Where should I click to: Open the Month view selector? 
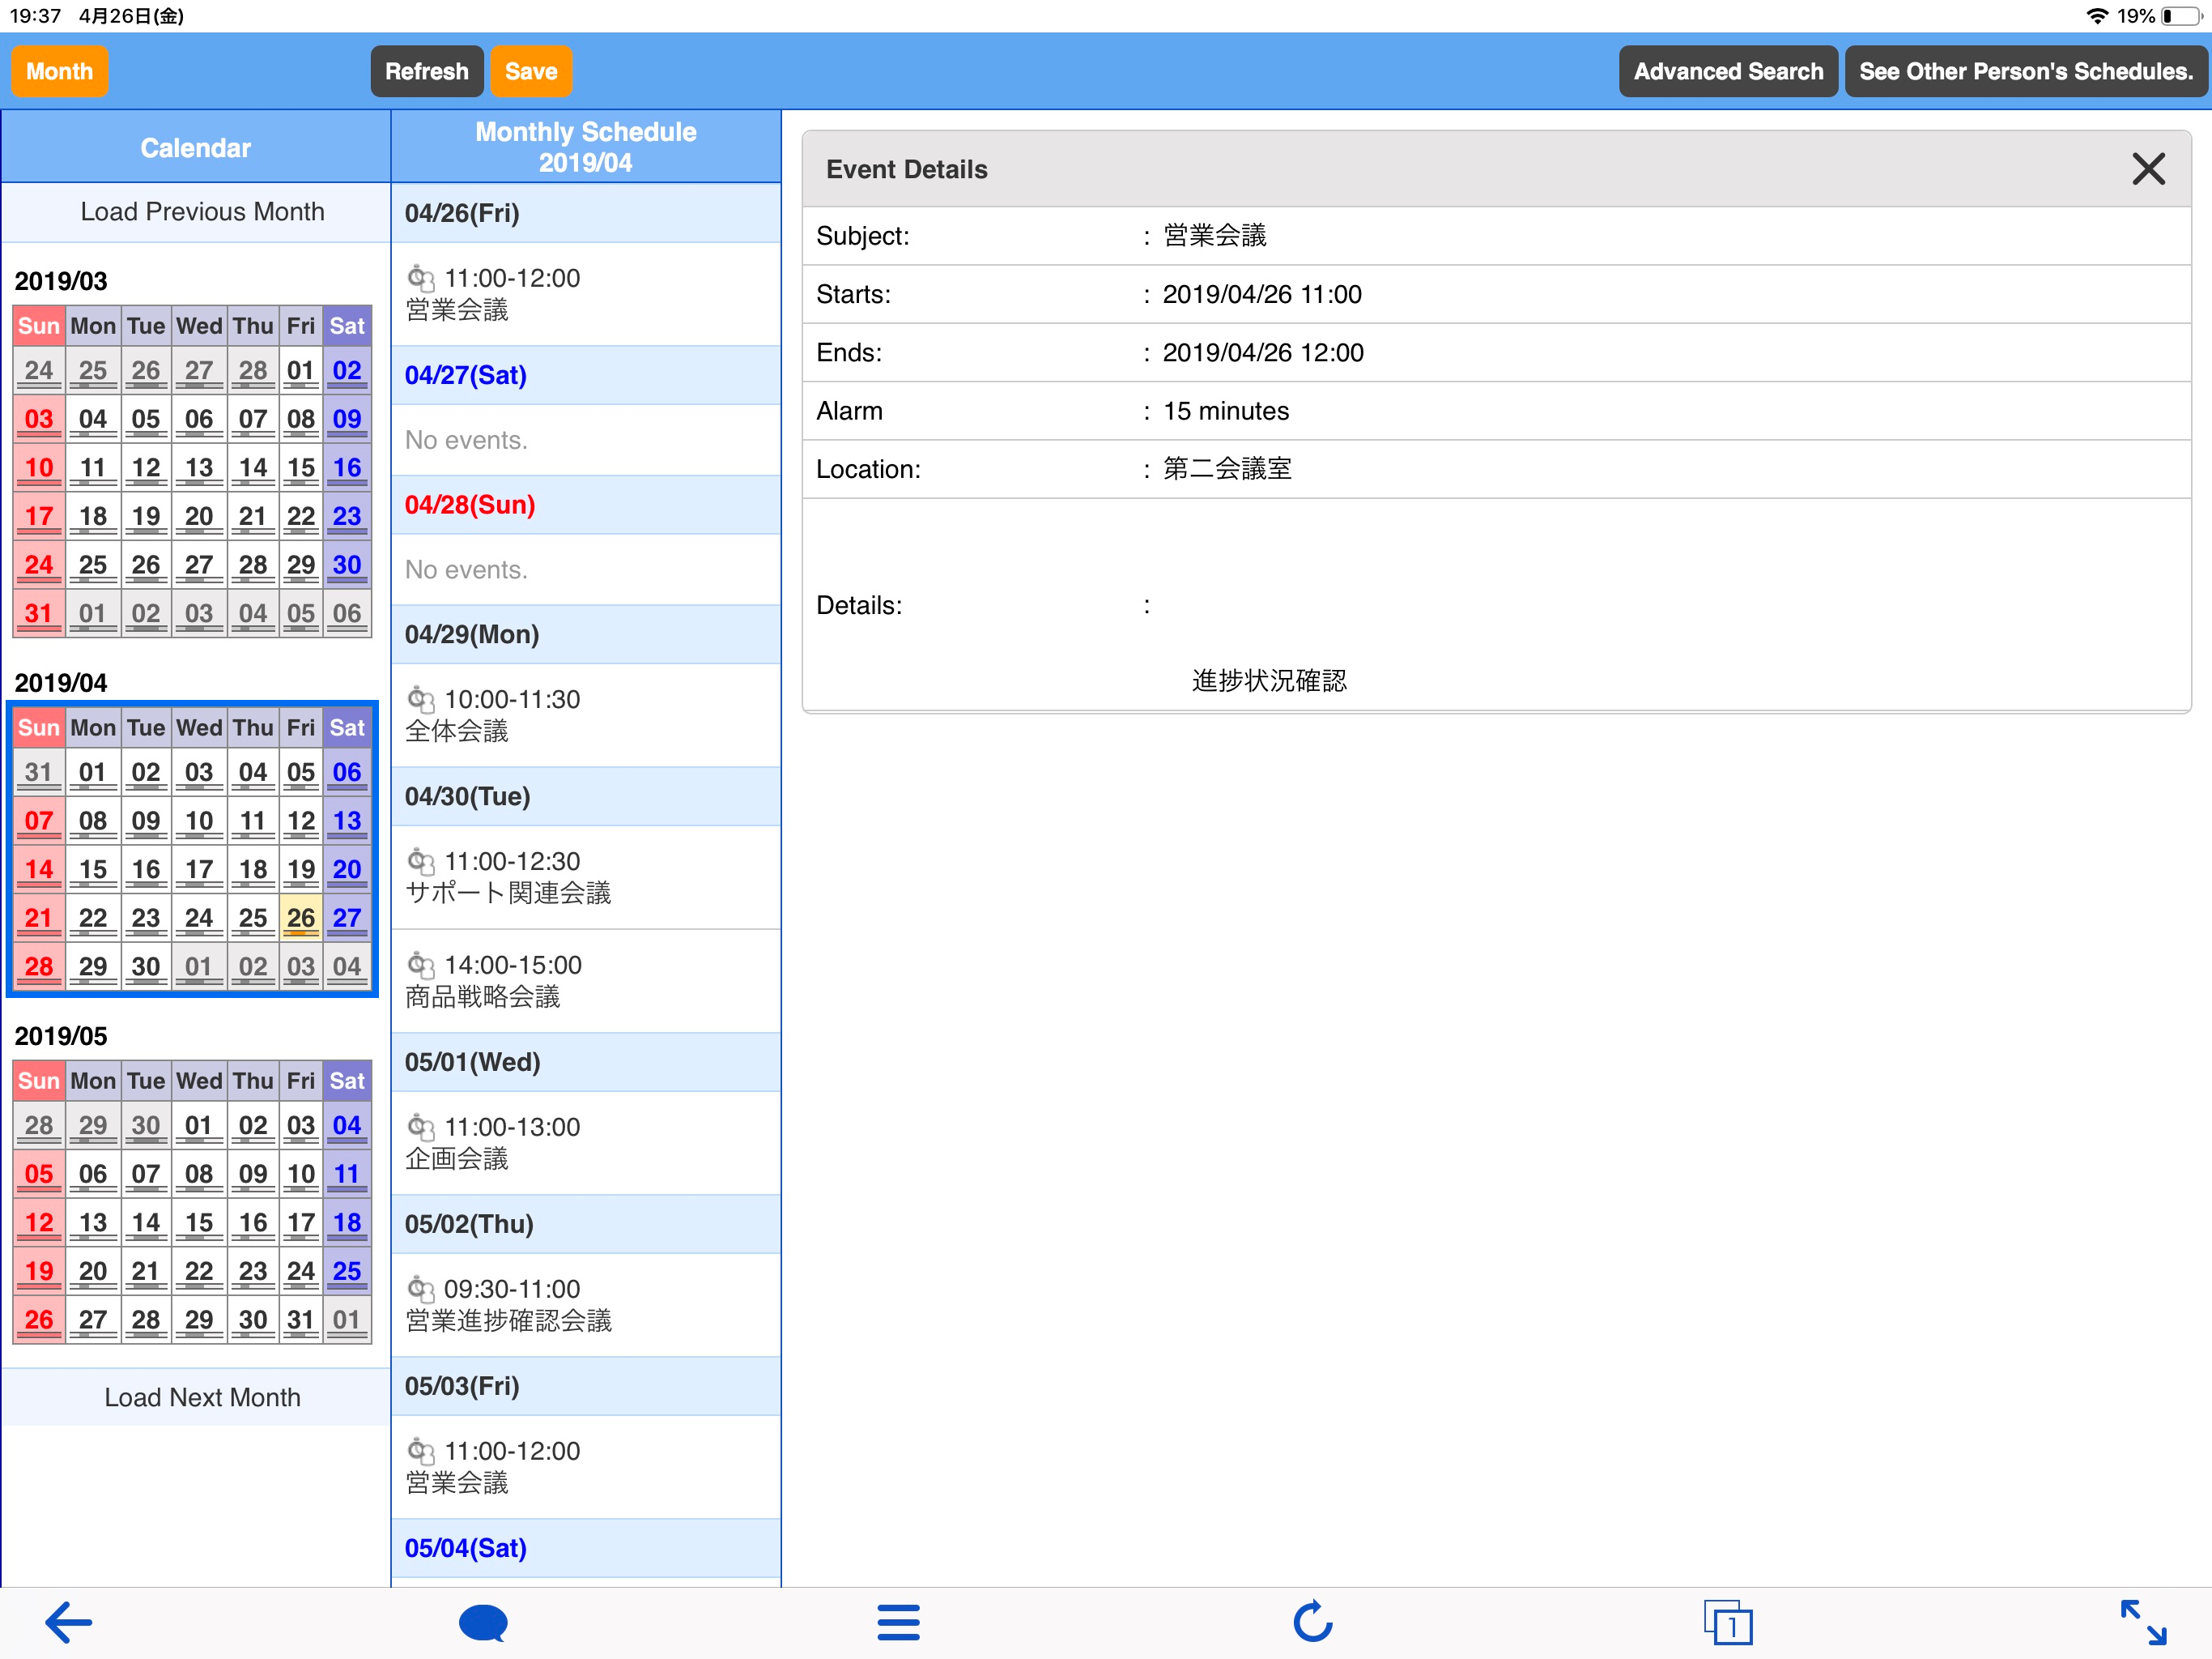(59, 71)
